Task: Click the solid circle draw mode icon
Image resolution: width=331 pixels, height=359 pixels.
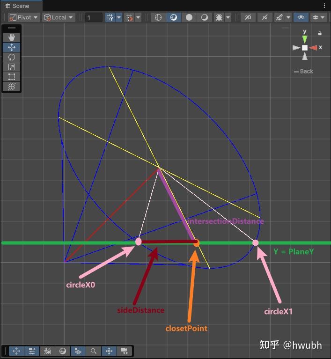Action: click(x=189, y=17)
